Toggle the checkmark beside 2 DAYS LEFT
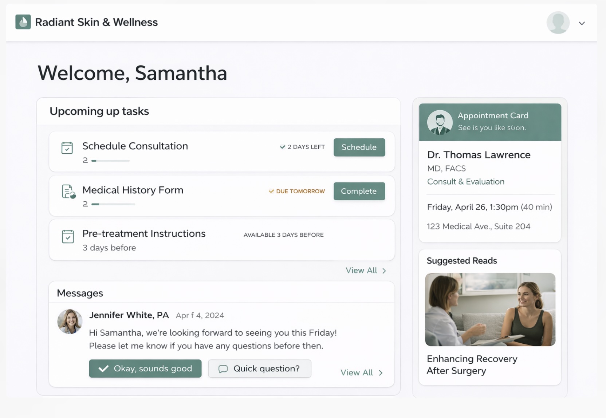 pos(283,147)
